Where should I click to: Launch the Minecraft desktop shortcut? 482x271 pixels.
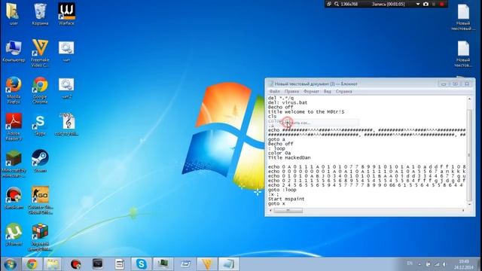pos(14,163)
